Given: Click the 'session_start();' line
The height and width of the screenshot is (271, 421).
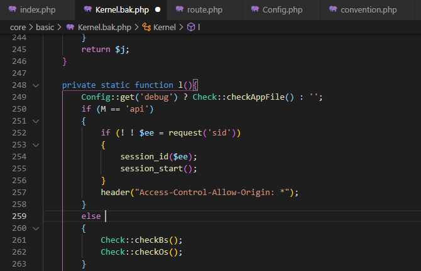Looking at the screenshot, I should [x=159, y=169].
